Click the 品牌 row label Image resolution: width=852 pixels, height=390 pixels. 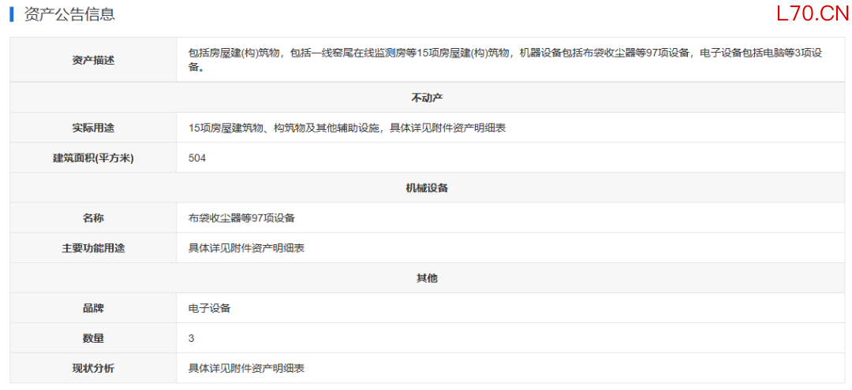tap(93, 308)
